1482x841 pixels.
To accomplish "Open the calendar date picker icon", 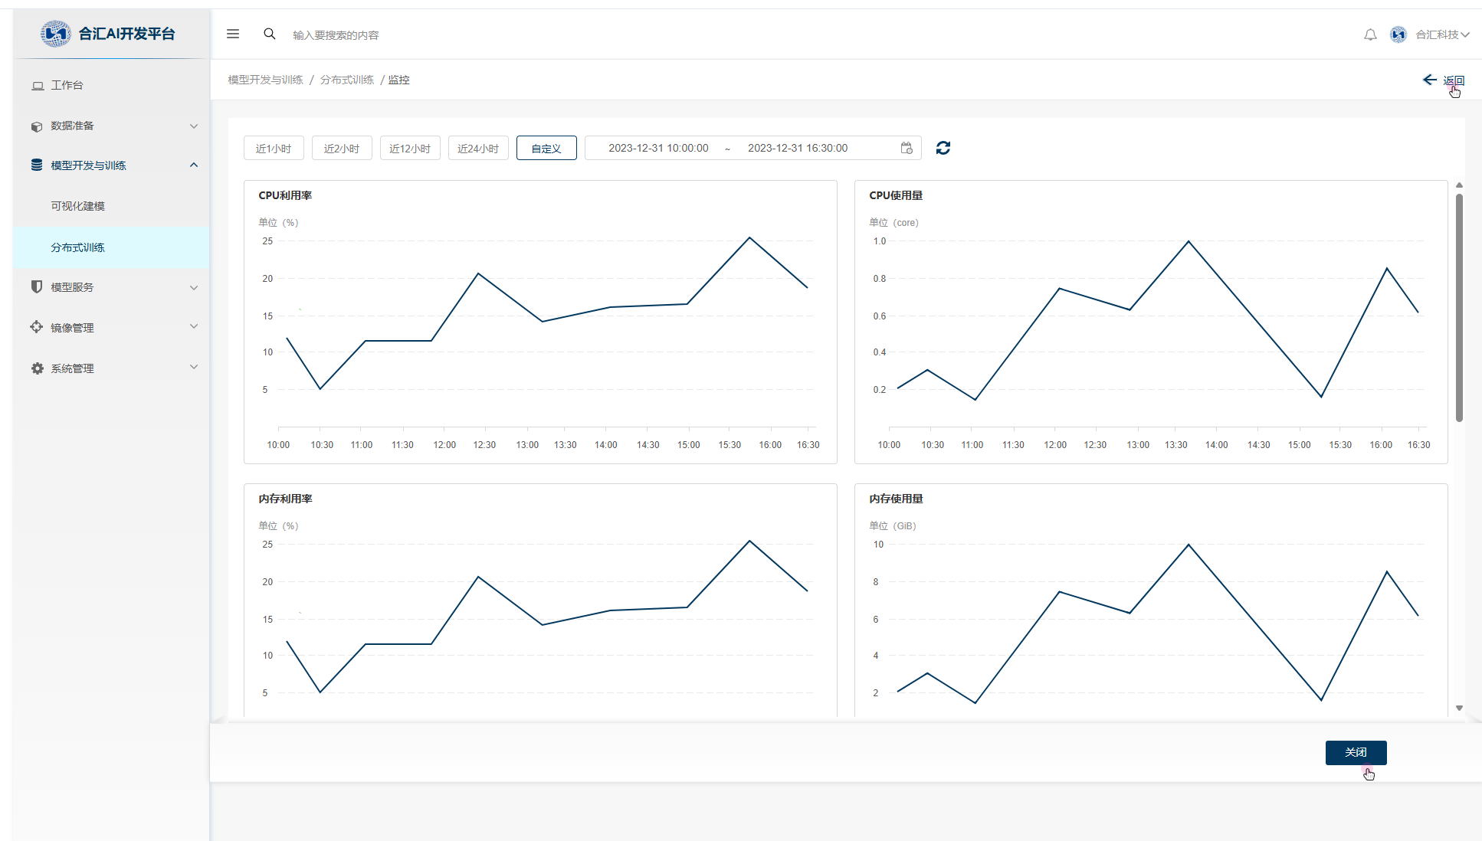I will [x=907, y=148].
